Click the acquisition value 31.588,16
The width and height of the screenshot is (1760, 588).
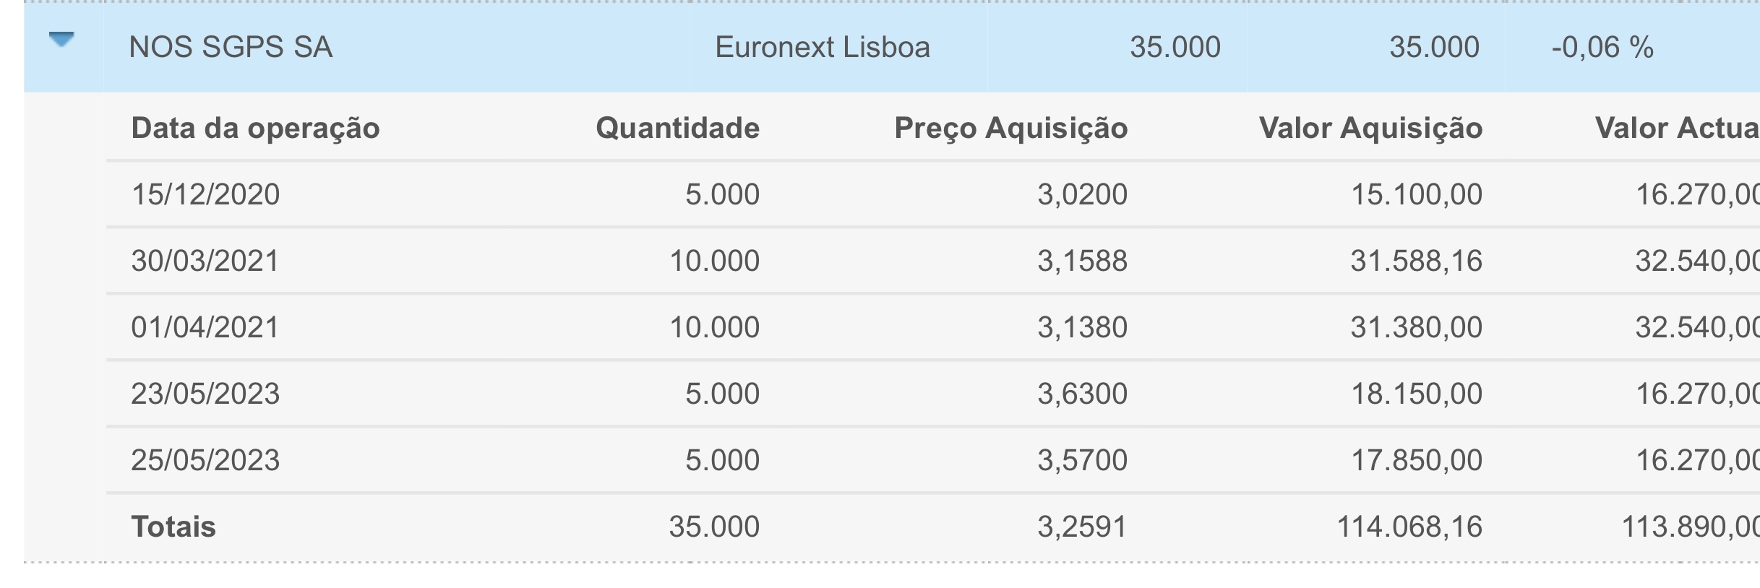[1416, 261]
